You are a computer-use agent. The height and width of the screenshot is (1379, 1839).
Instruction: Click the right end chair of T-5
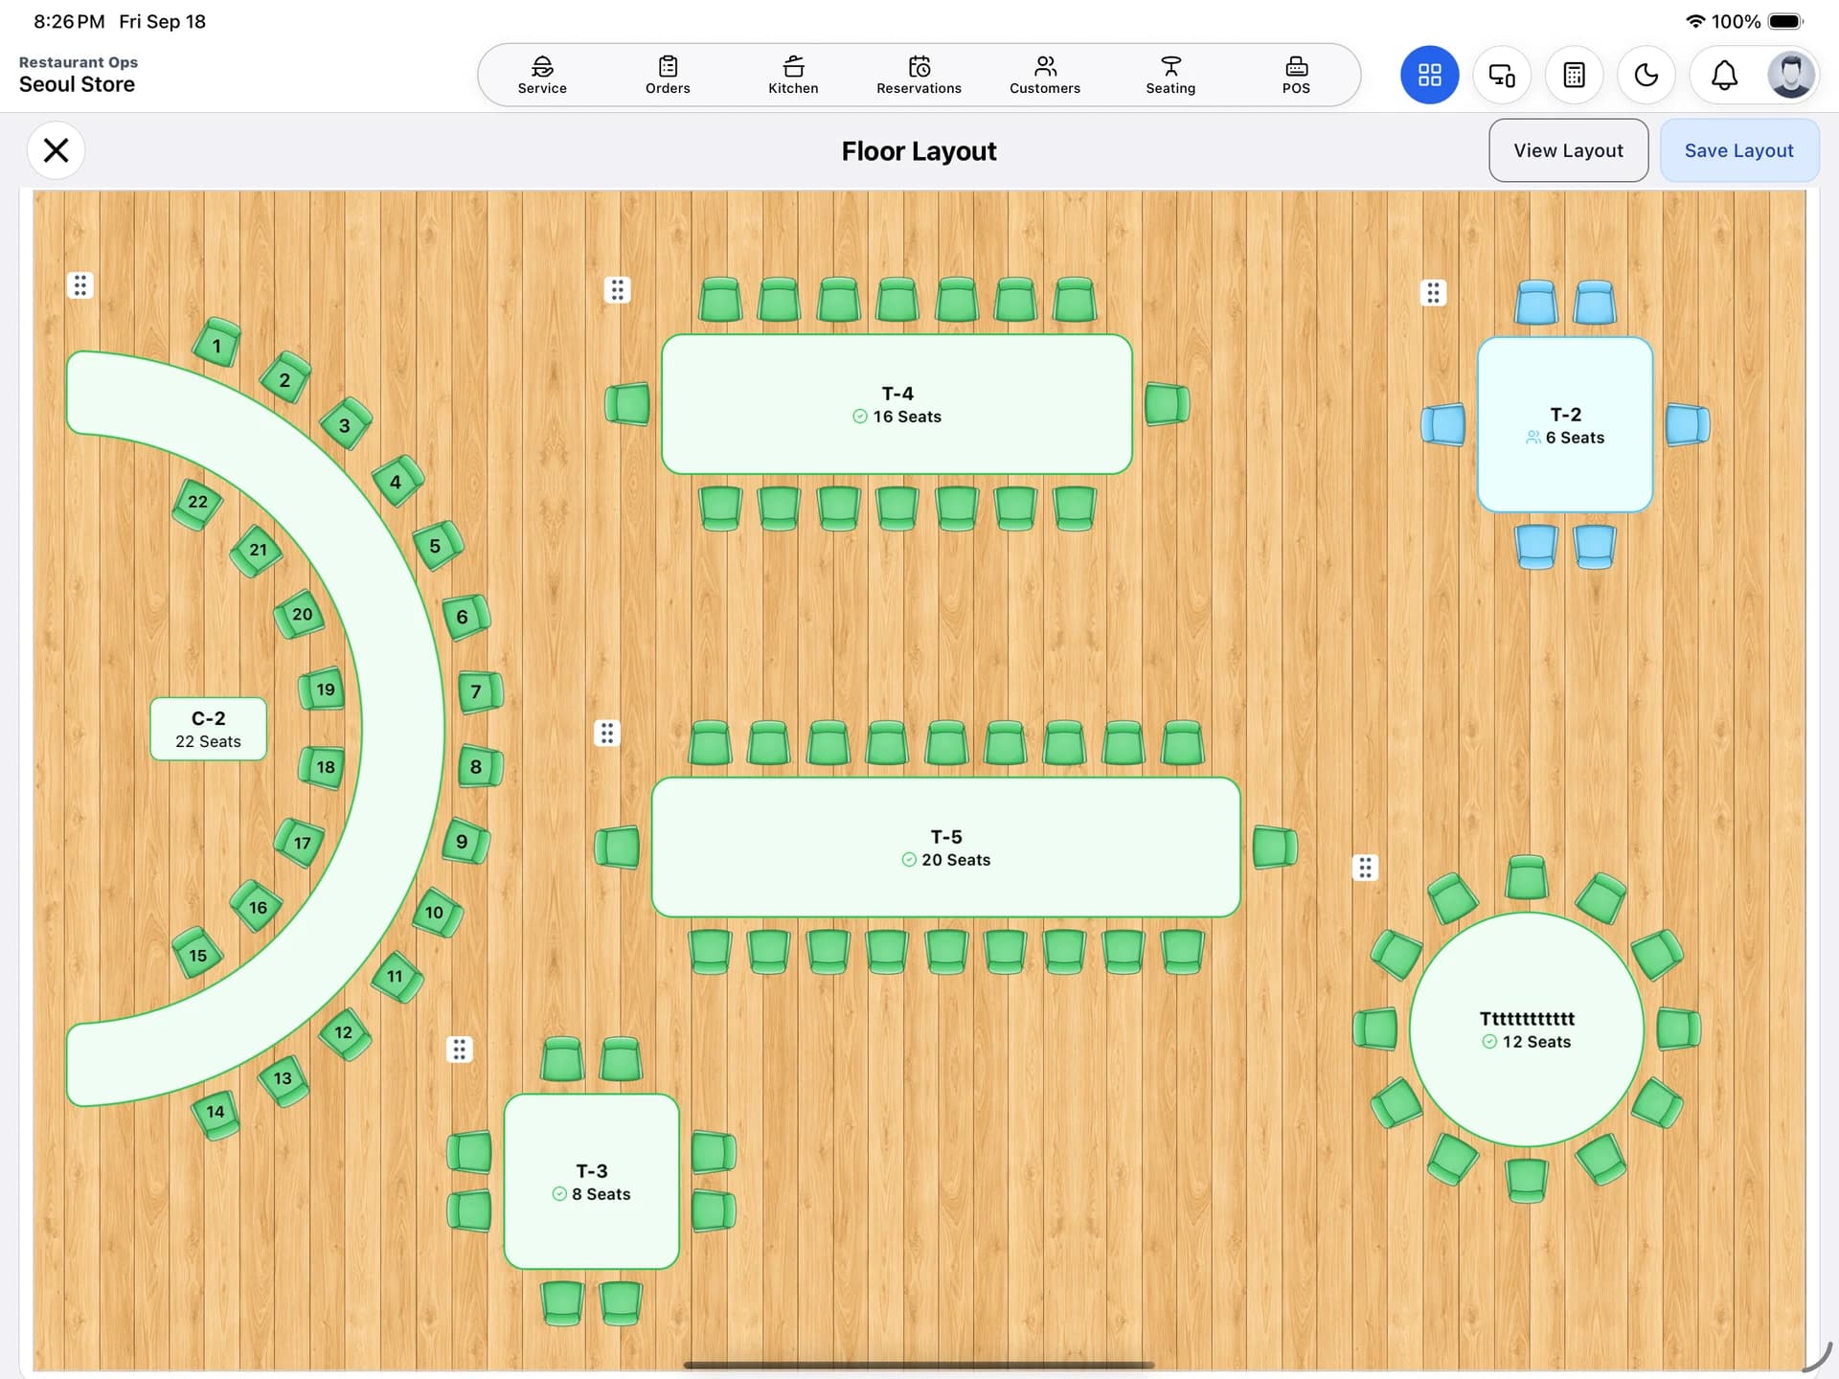(x=1275, y=848)
